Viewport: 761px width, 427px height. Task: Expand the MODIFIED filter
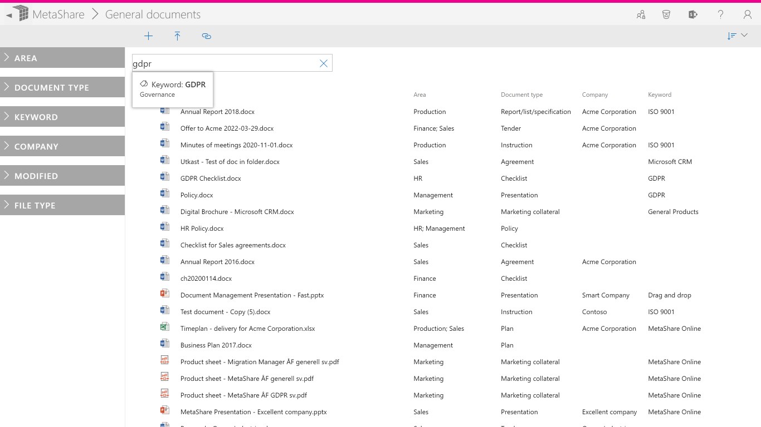62,176
